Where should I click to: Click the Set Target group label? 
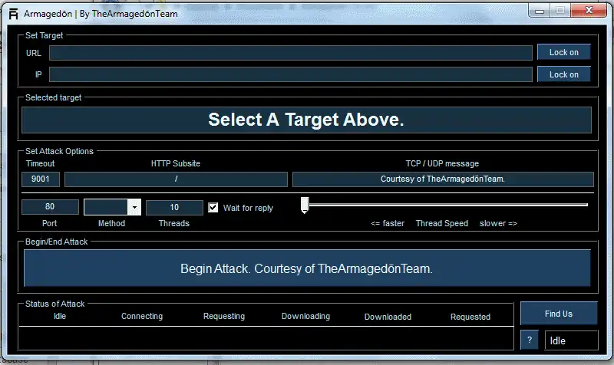[x=44, y=35]
